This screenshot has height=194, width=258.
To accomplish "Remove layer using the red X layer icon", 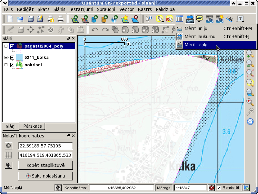I will [135, 19].
